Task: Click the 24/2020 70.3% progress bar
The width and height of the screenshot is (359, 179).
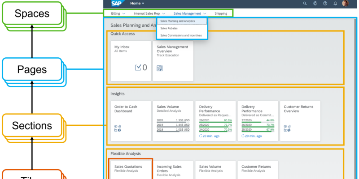Action: tap(215, 132)
